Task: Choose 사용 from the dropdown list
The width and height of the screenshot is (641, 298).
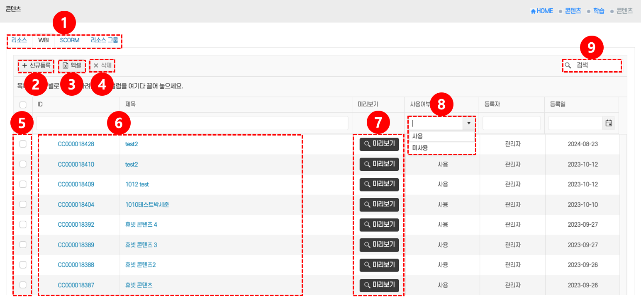Action: pos(417,136)
